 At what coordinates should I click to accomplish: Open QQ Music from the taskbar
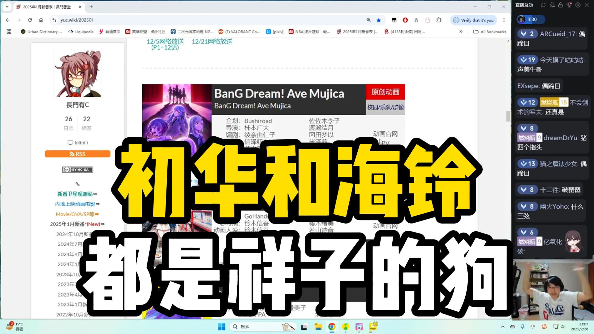click(345, 327)
